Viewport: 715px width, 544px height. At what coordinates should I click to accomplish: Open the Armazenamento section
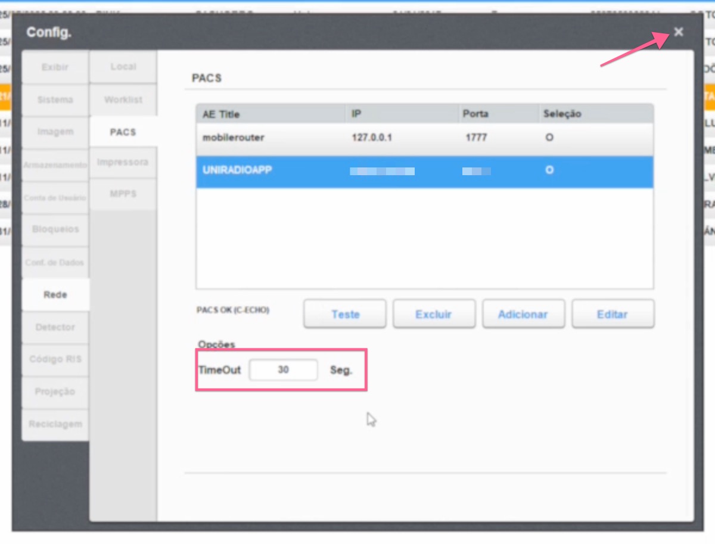point(54,164)
